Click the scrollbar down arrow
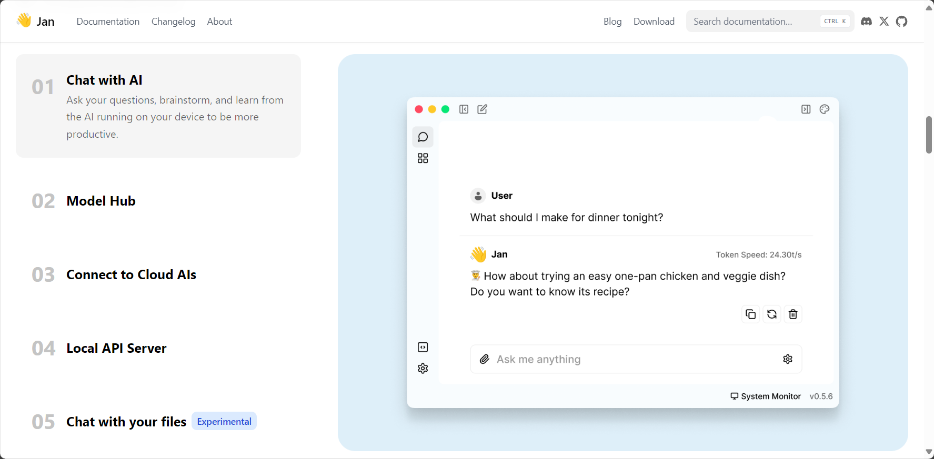 [929, 452]
